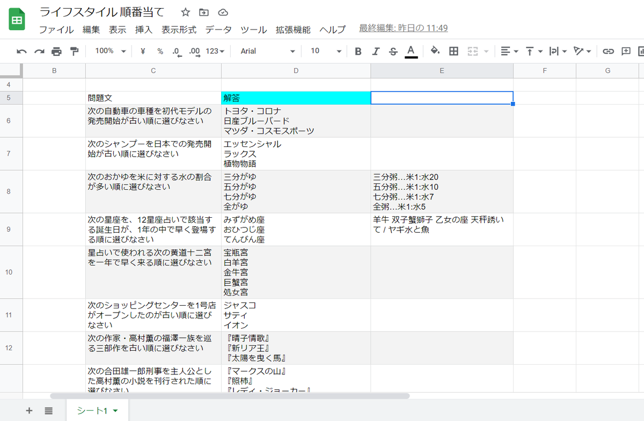Click the borders icon

point(453,51)
